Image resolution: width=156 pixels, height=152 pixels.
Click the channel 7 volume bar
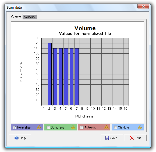pos(77,77)
